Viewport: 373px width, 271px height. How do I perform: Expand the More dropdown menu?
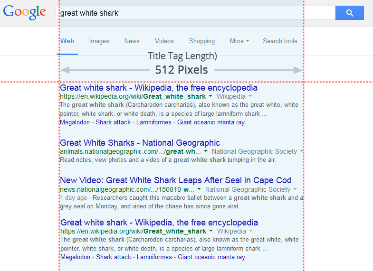tap(239, 41)
